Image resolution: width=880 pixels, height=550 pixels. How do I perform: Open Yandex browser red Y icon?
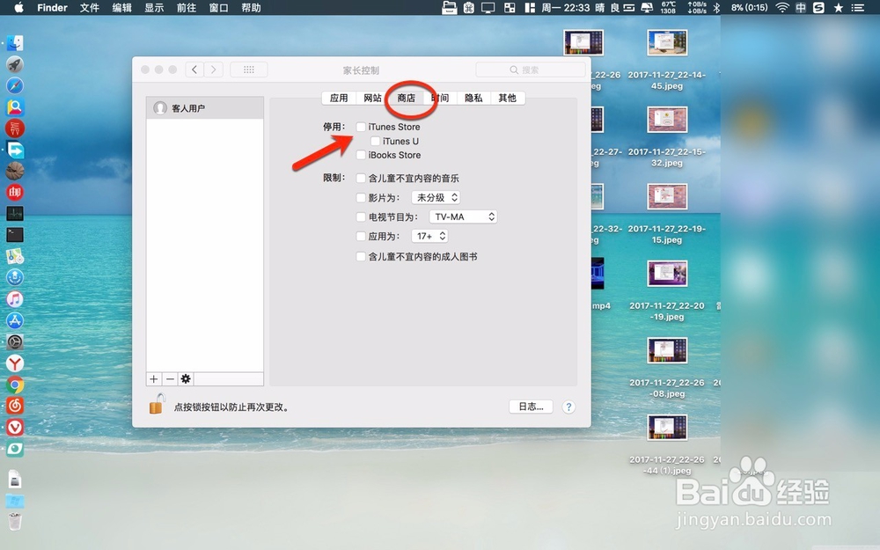(15, 363)
